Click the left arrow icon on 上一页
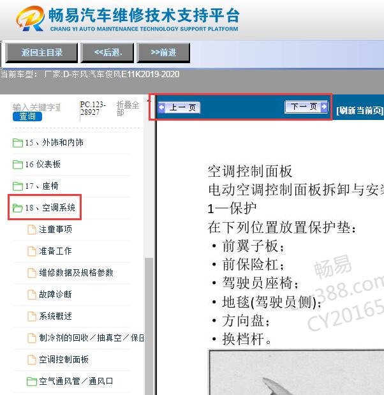The image size is (384, 395). (161, 108)
